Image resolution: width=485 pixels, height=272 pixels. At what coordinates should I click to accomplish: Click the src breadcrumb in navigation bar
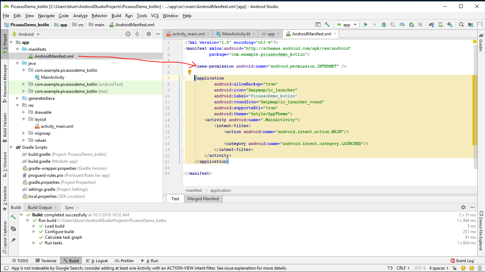coord(81,25)
